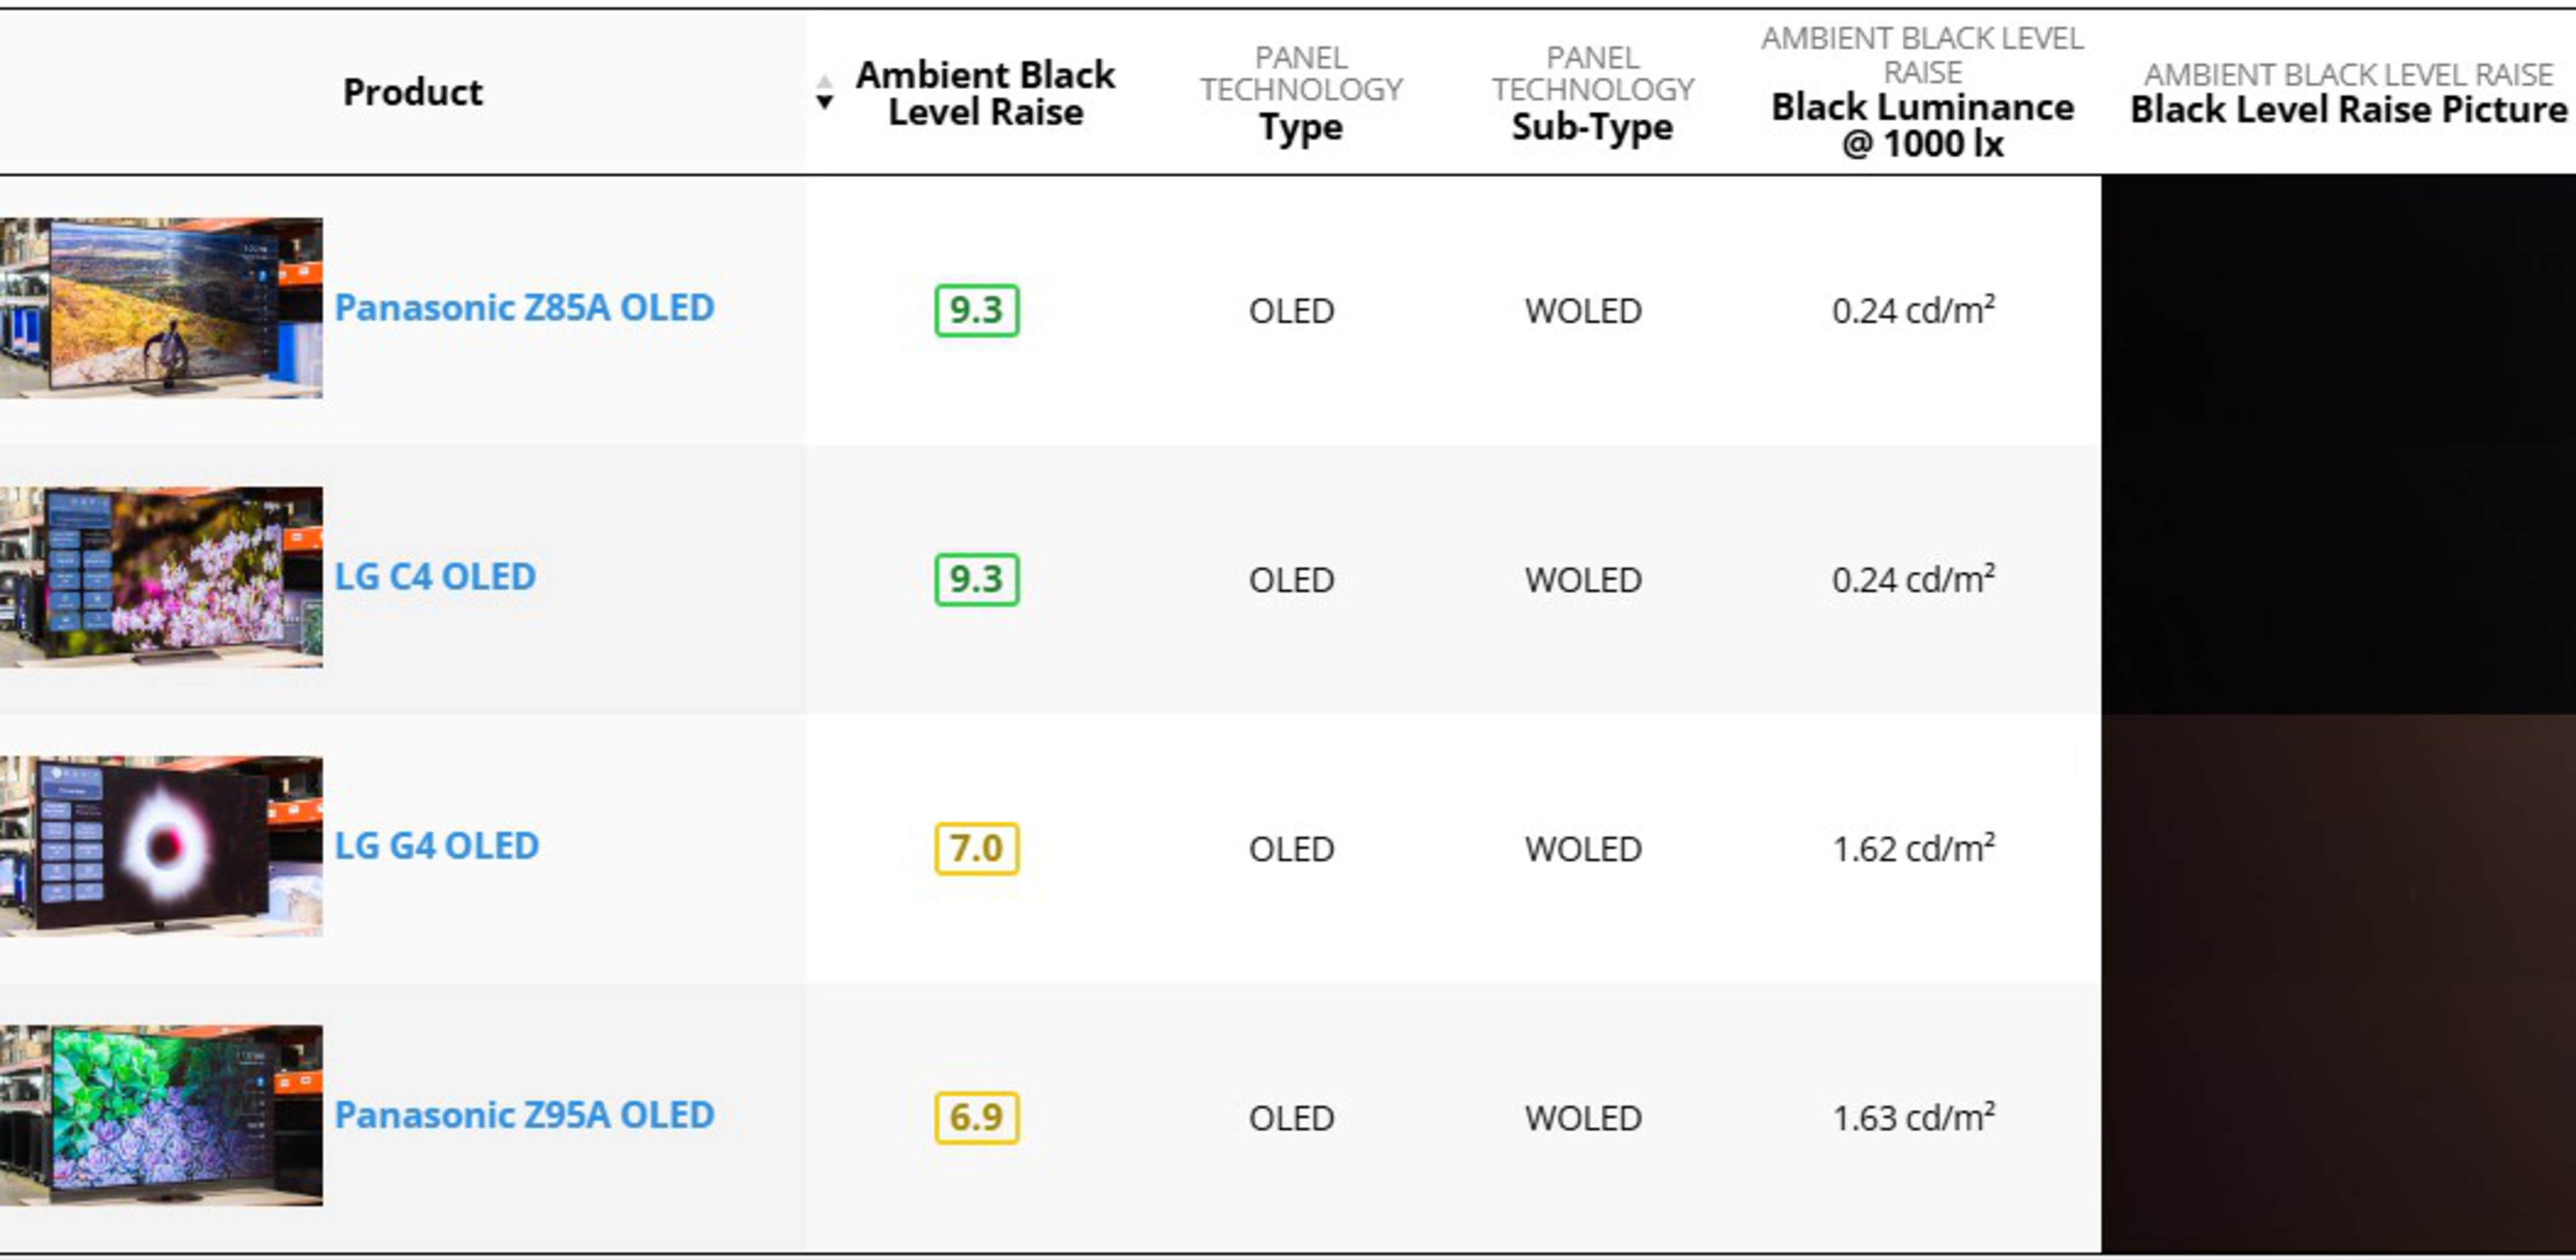
Task: Click the 9.3 score badge for Panasonic Z85A
Action: [976, 310]
